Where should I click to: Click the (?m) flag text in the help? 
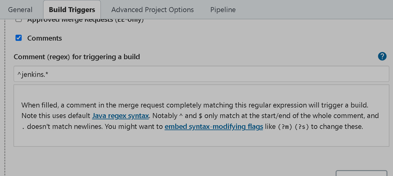click(285, 127)
